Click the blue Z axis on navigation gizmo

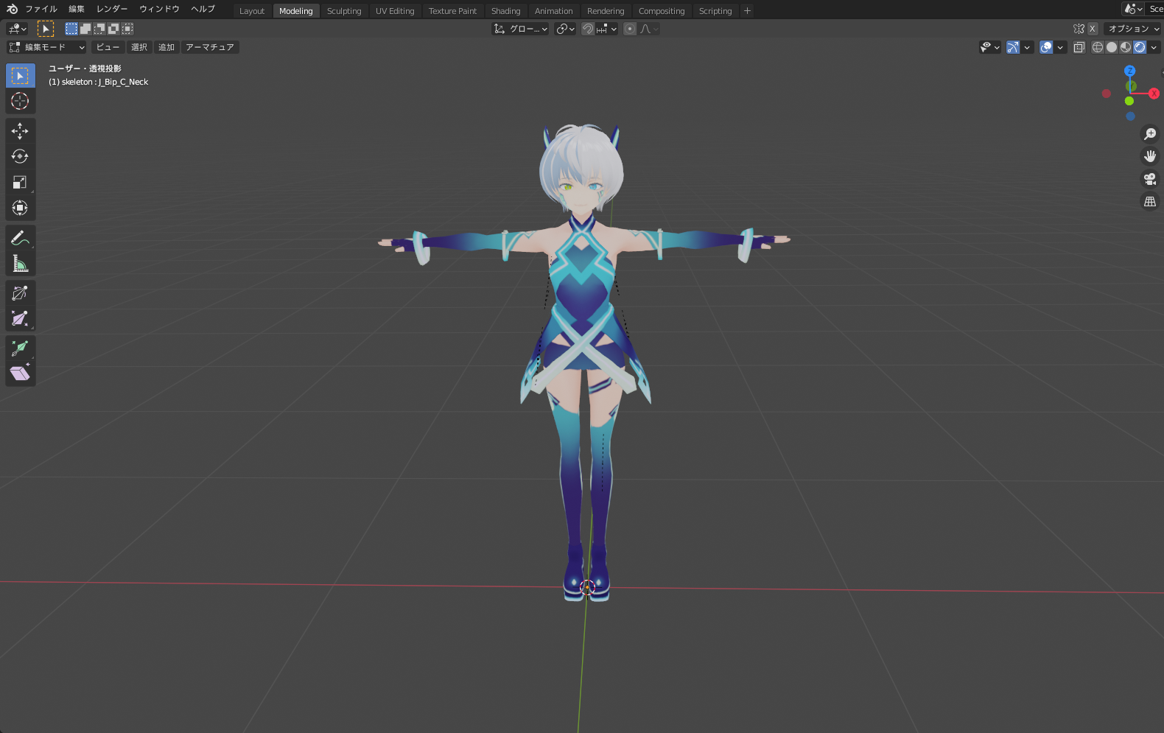coord(1129,71)
